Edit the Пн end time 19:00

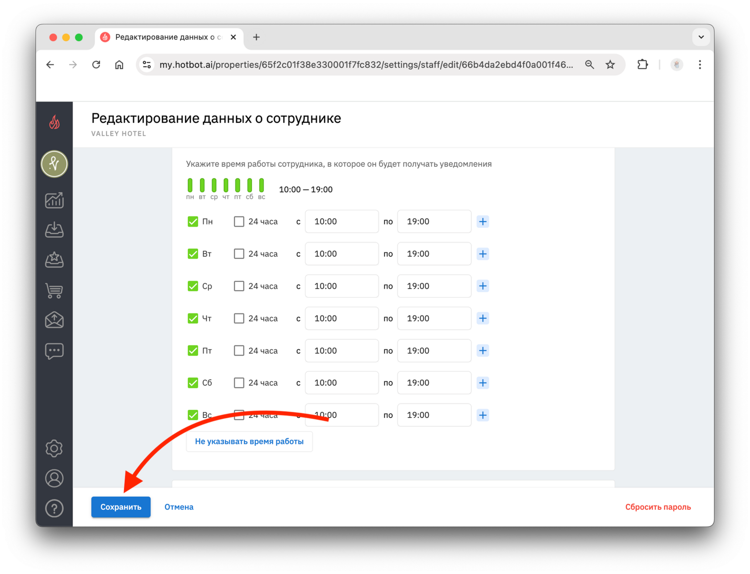coord(434,222)
